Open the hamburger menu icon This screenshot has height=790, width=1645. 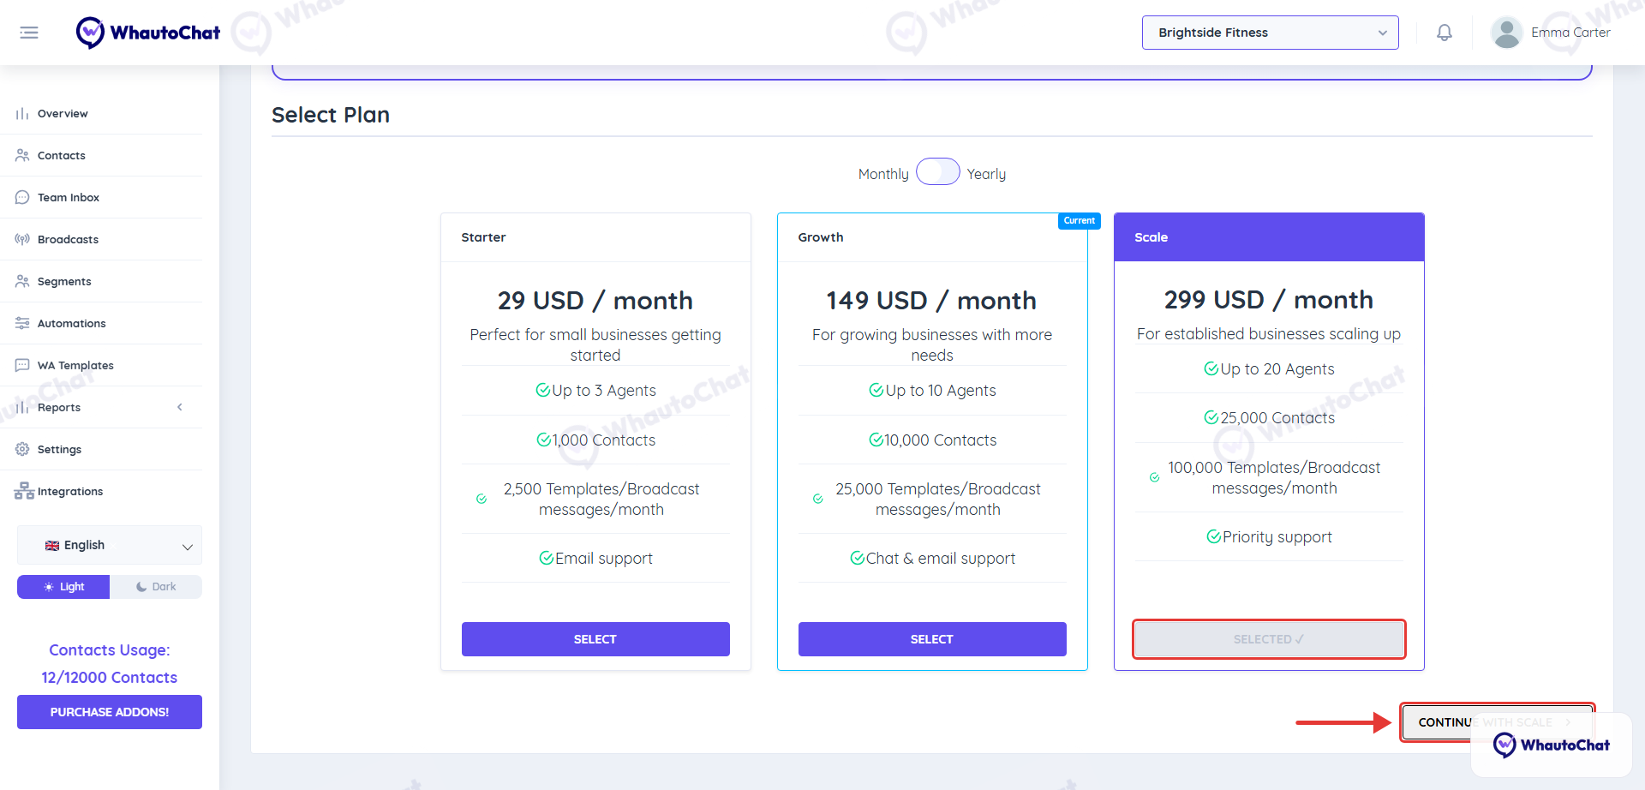point(29,33)
